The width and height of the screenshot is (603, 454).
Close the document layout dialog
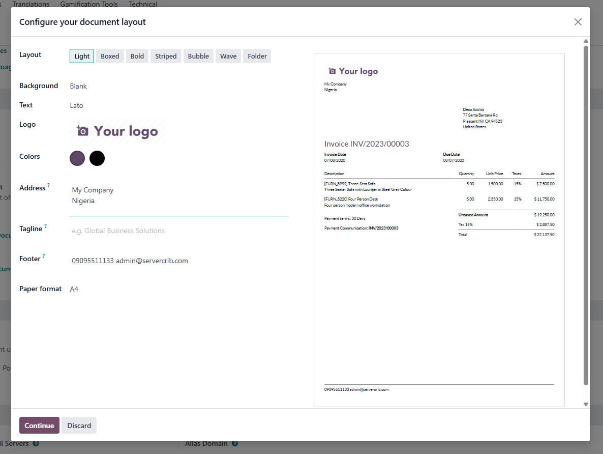(578, 22)
